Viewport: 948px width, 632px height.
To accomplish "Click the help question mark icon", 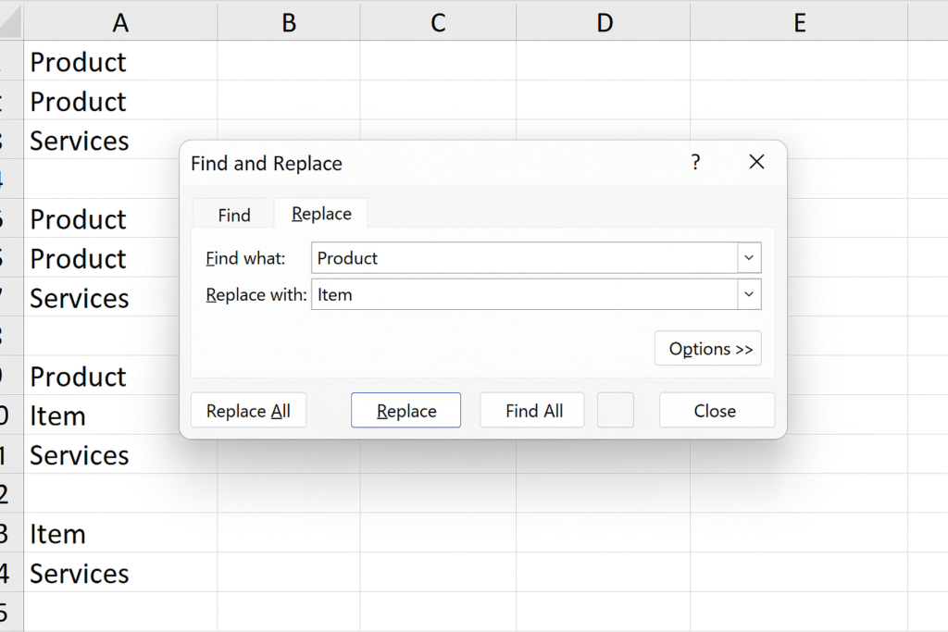I will (695, 163).
